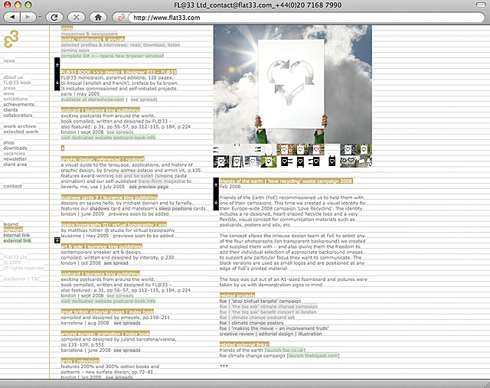The width and height of the screenshot is (490, 388).
Task: Open related project "foe | 'stop biofuel targets' campaign"
Action: (x=260, y=302)
